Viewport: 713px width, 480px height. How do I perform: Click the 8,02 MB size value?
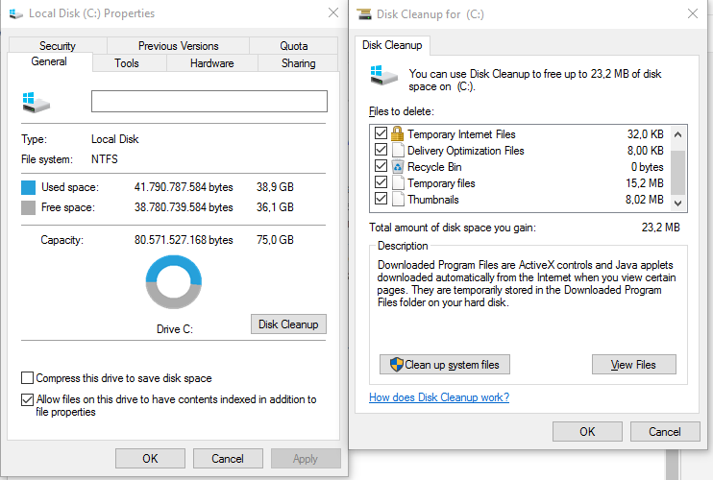click(x=645, y=200)
